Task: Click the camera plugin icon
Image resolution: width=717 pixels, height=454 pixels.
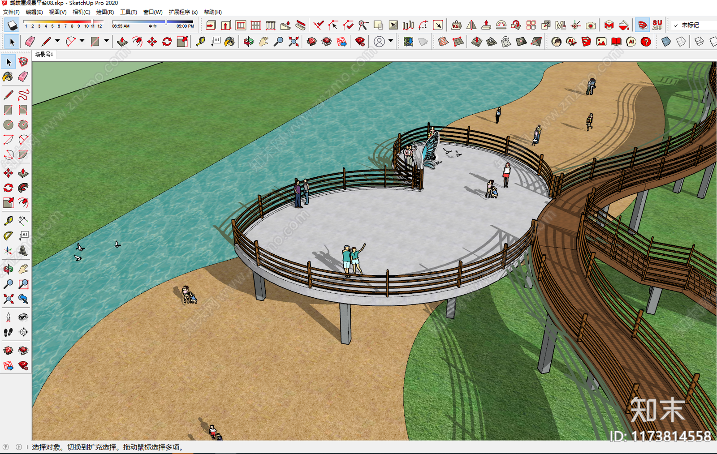Action: point(591,25)
